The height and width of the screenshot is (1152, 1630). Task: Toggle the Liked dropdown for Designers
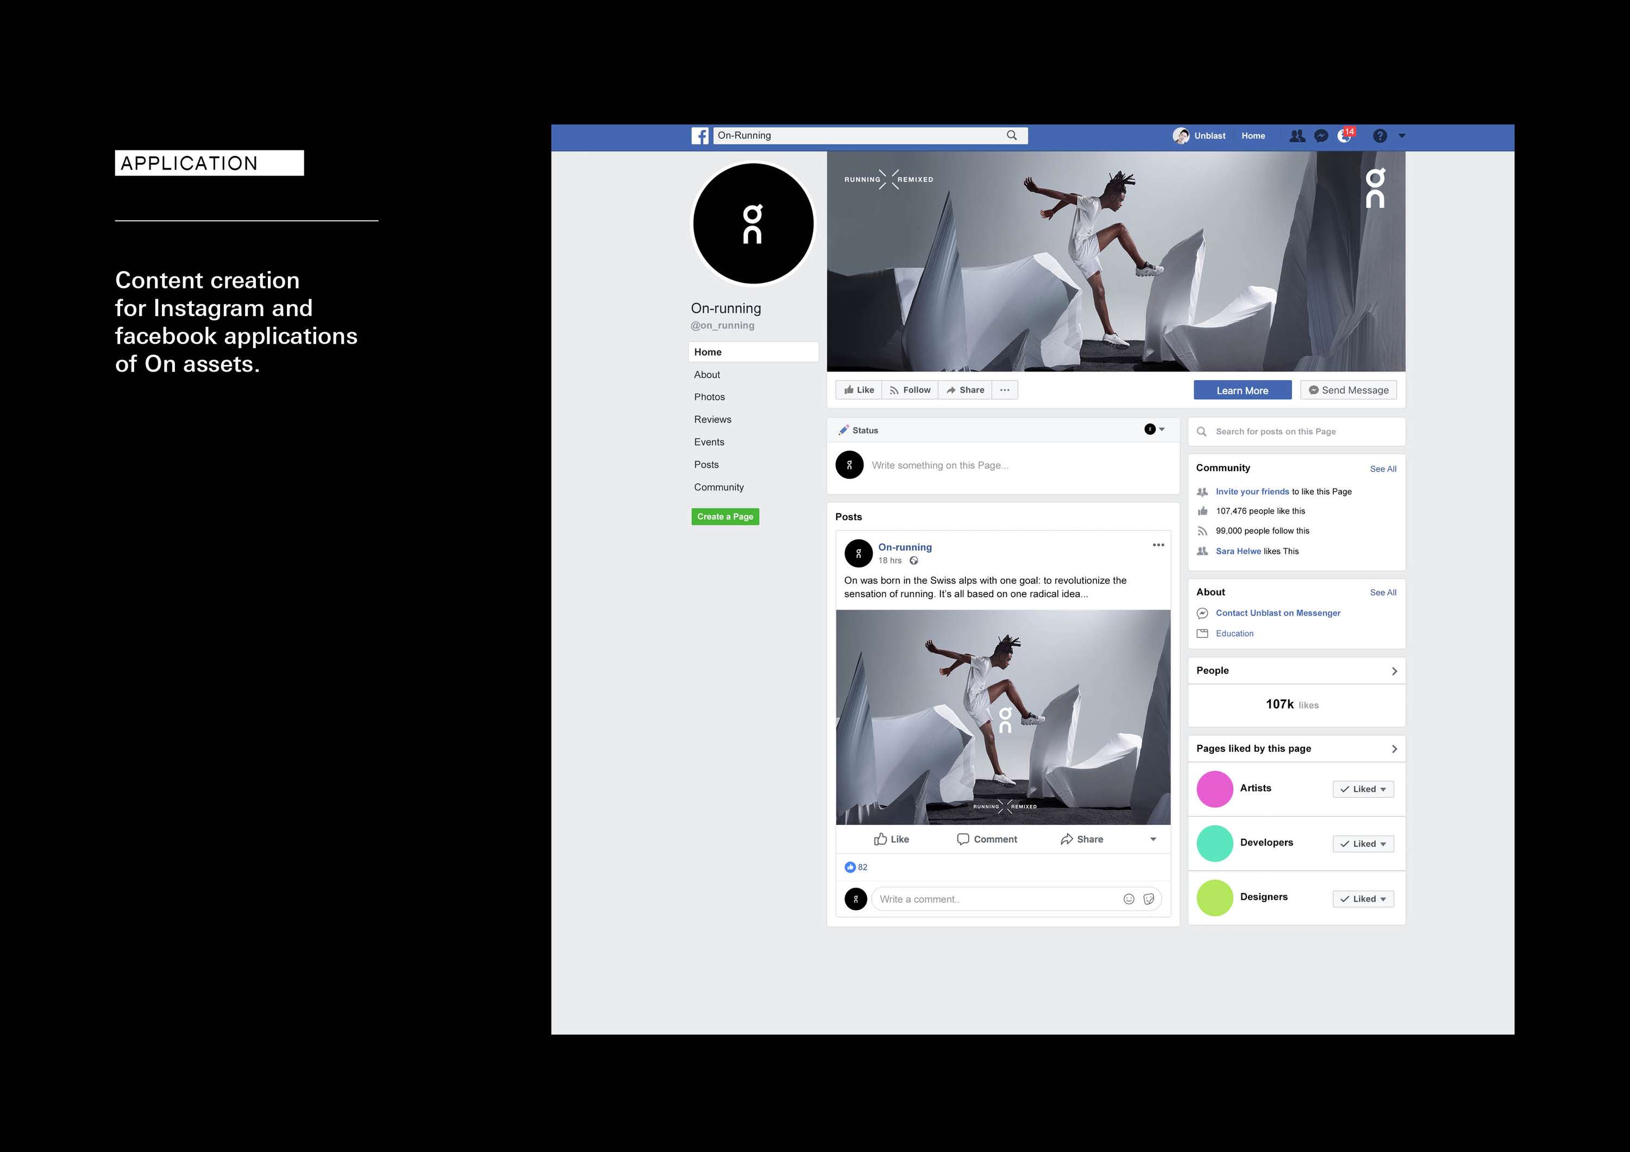click(1363, 899)
